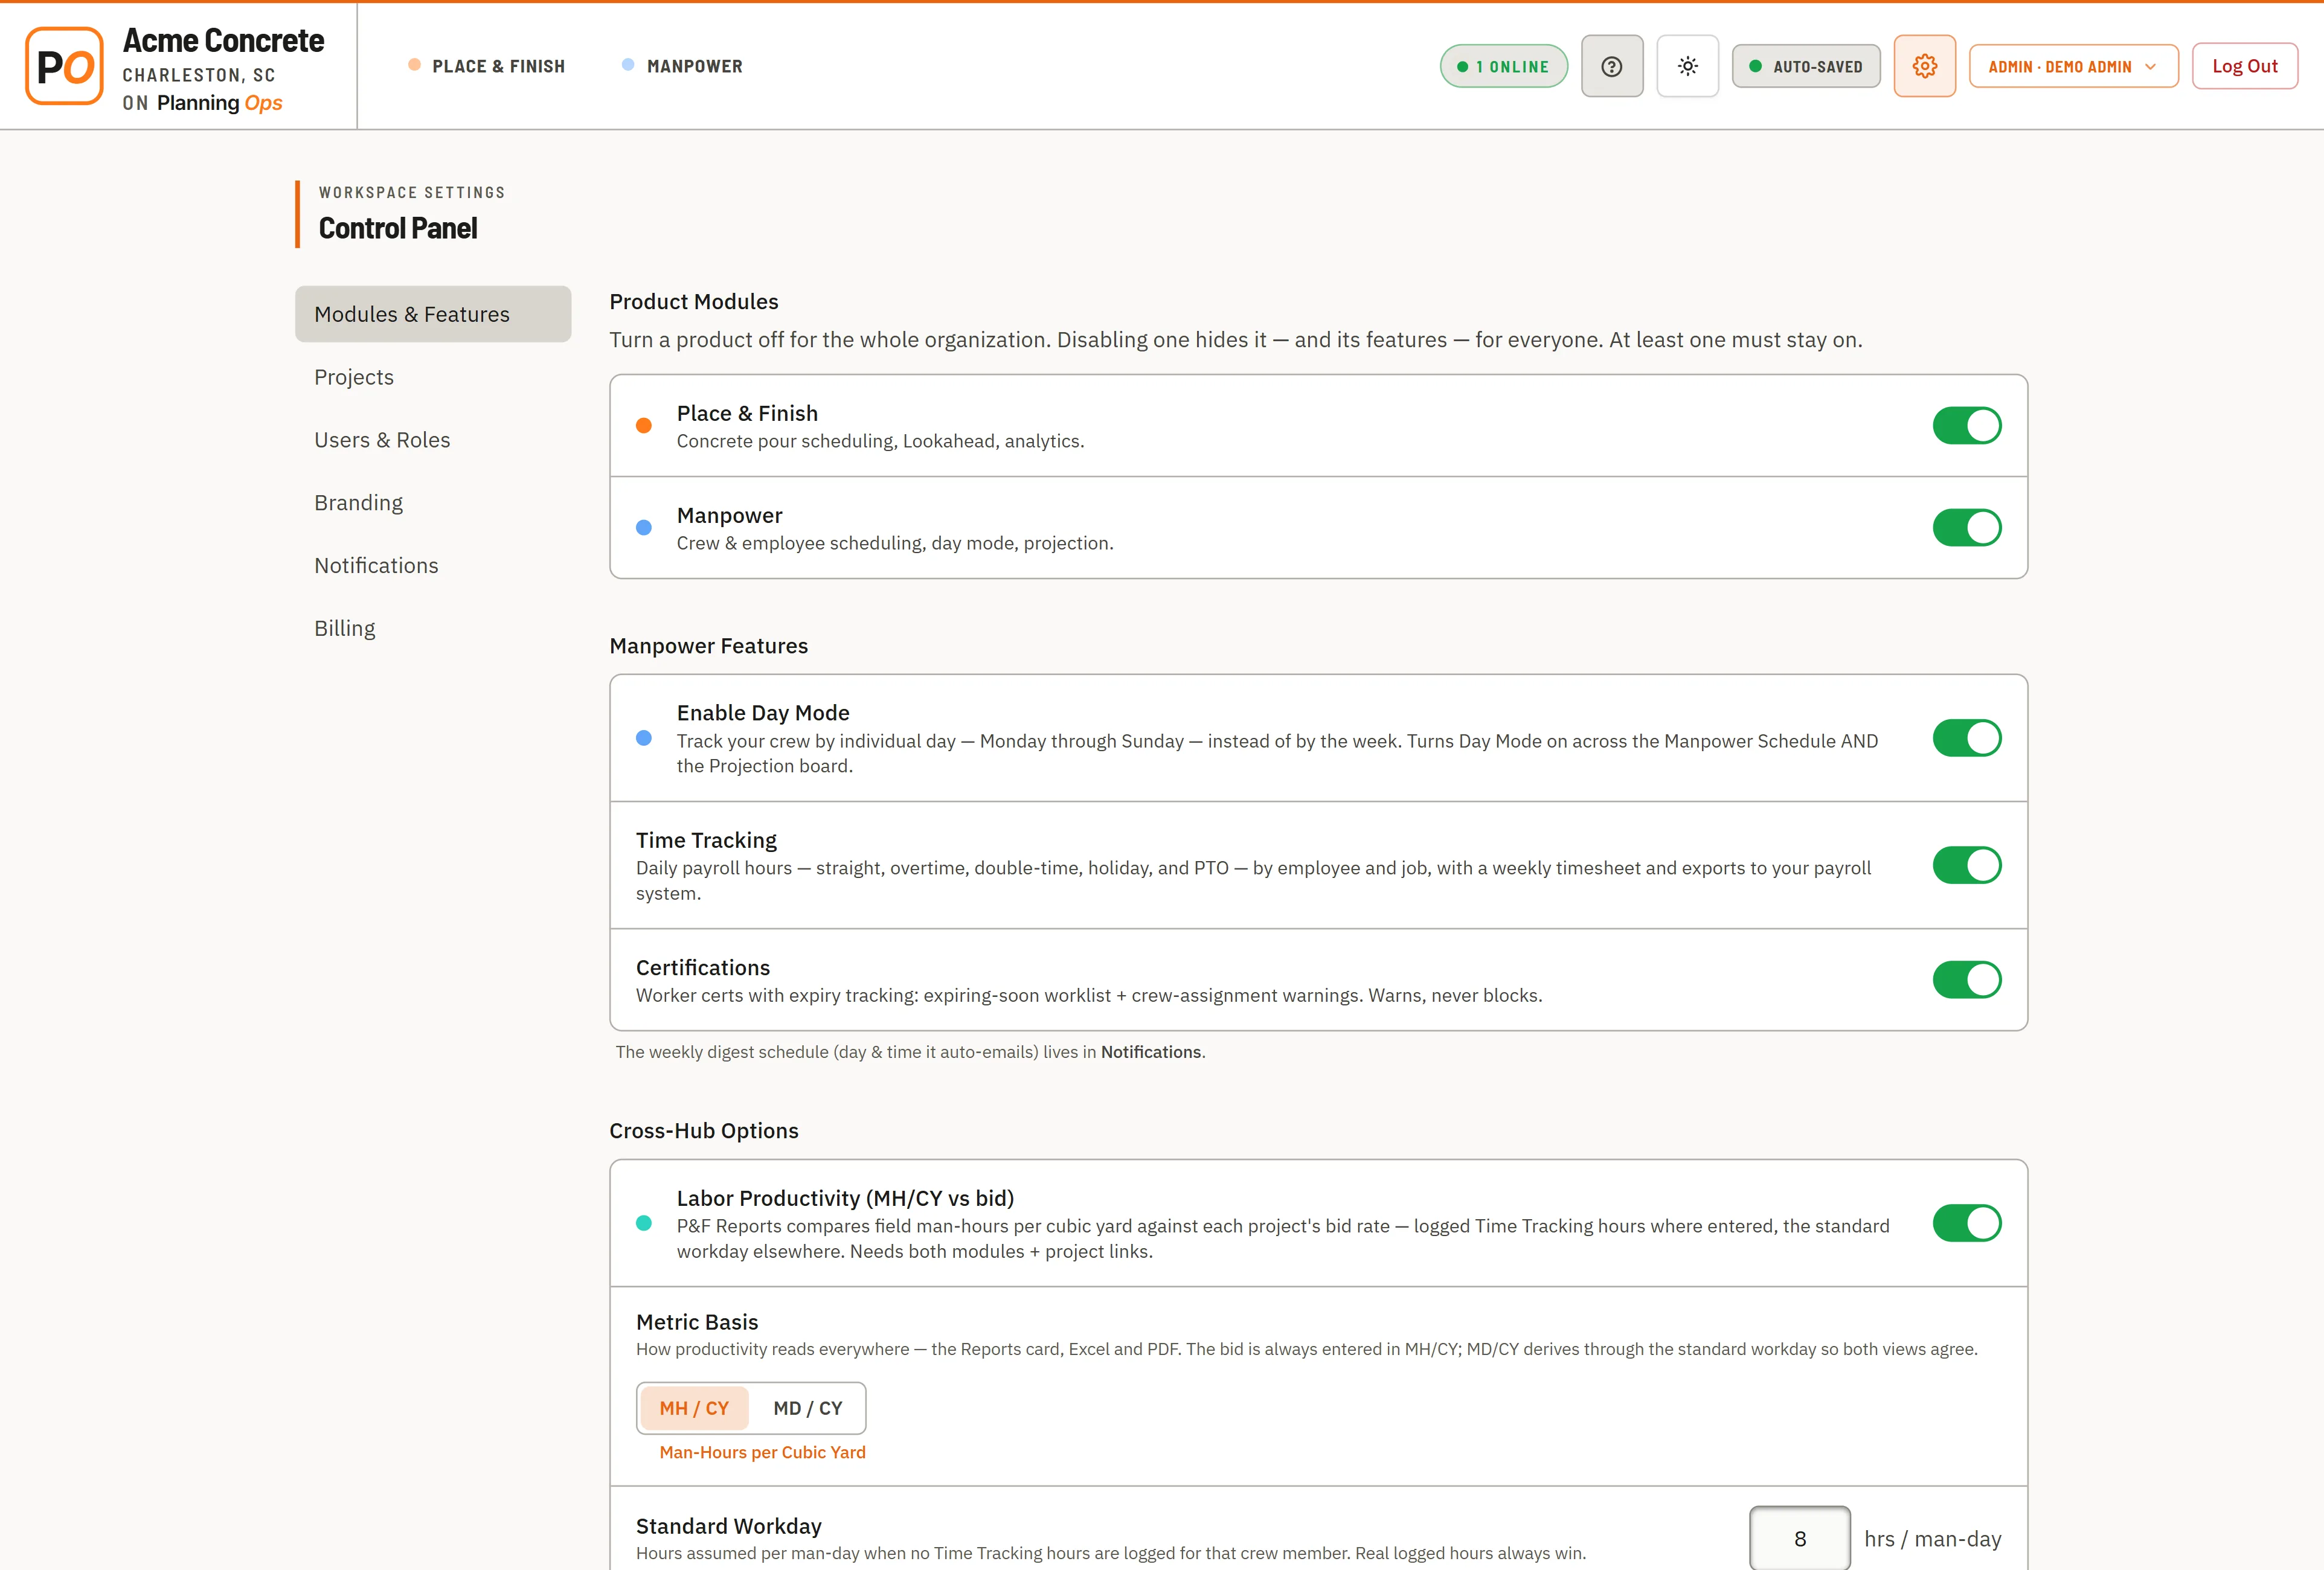Open Manpower hub
Viewport: 2324px width, 1570px height.
click(x=682, y=66)
